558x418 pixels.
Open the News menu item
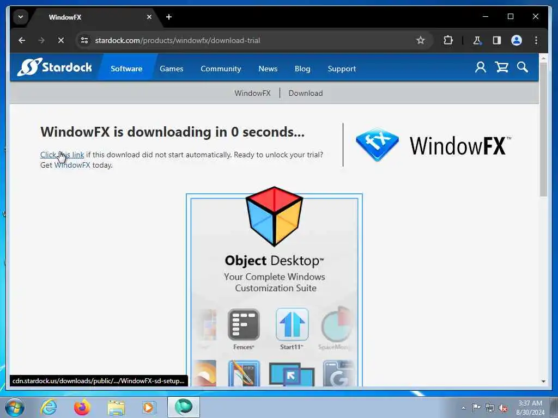[x=268, y=69]
